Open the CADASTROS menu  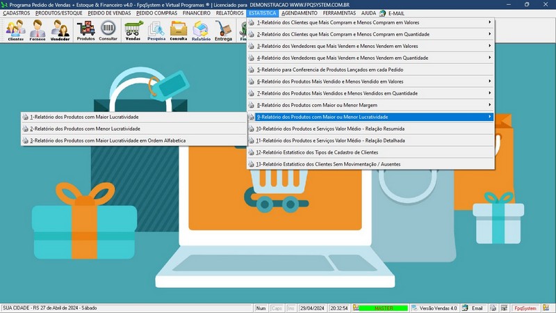[x=16, y=13]
